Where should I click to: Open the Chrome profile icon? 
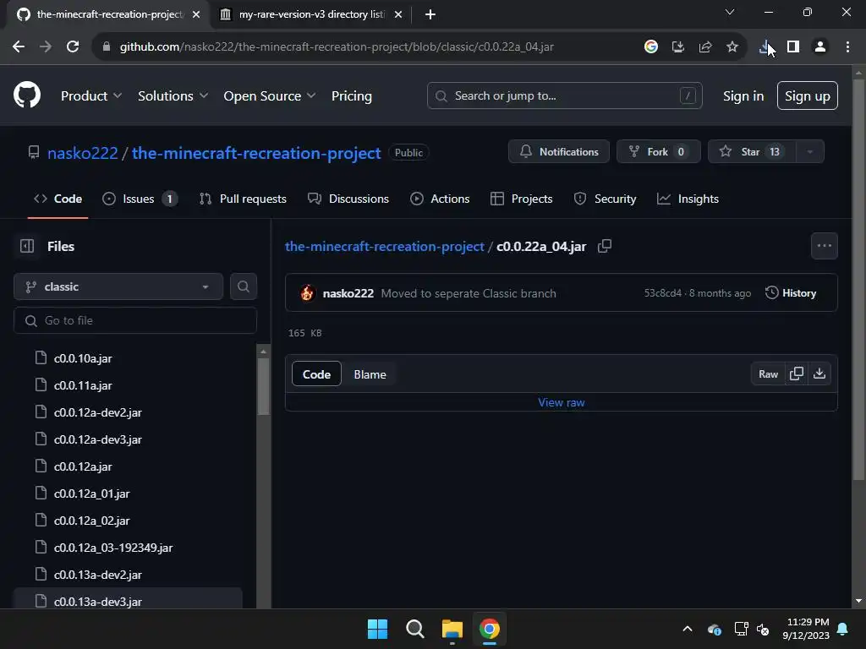[820, 47]
